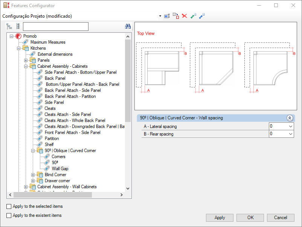The height and width of the screenshot is (227, 302).
Task: Click the tag icon beside Corners
Action: [x=47, y=157]
